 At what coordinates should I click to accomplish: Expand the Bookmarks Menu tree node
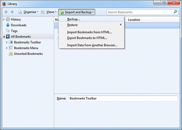(x=7, y=48)
